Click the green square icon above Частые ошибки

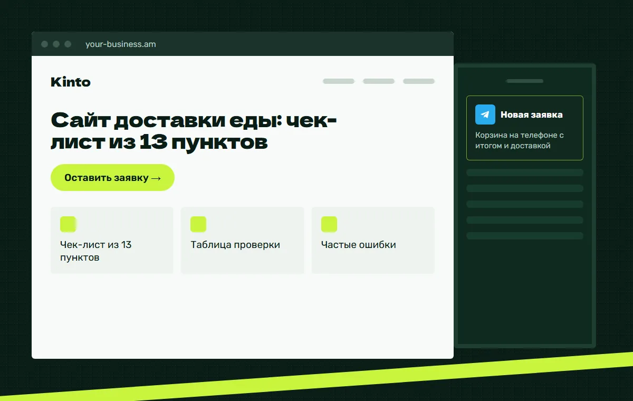[x=329, y=224]
